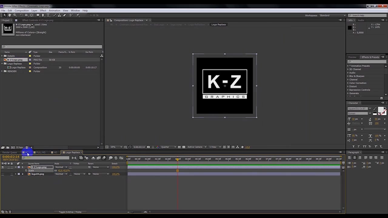Select the Rotation tool

pyautogui.click(x=22, y=15)
